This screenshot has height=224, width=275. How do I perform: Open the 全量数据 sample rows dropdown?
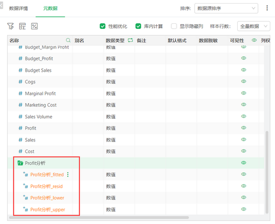click(x=253, y=26)
